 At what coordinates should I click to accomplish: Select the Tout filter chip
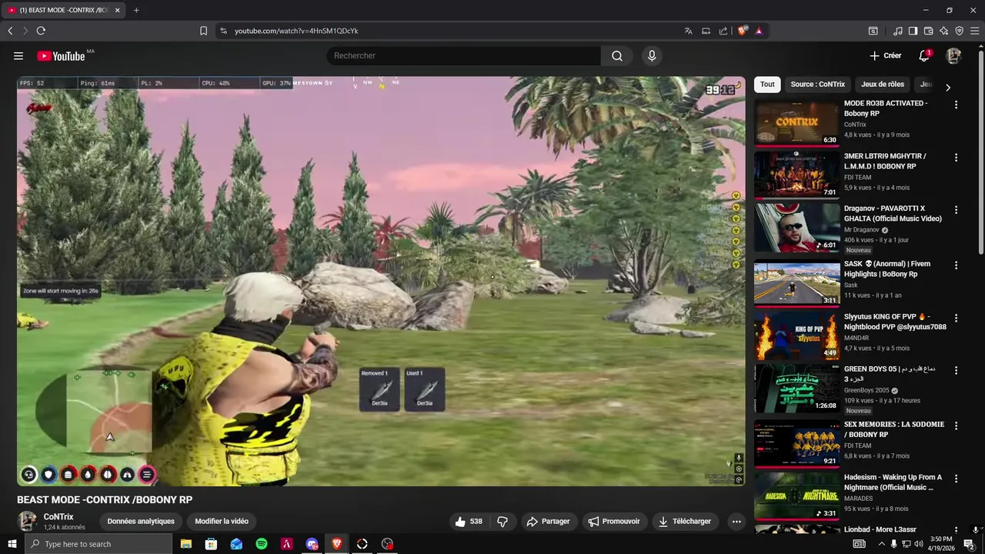[767, 85]
